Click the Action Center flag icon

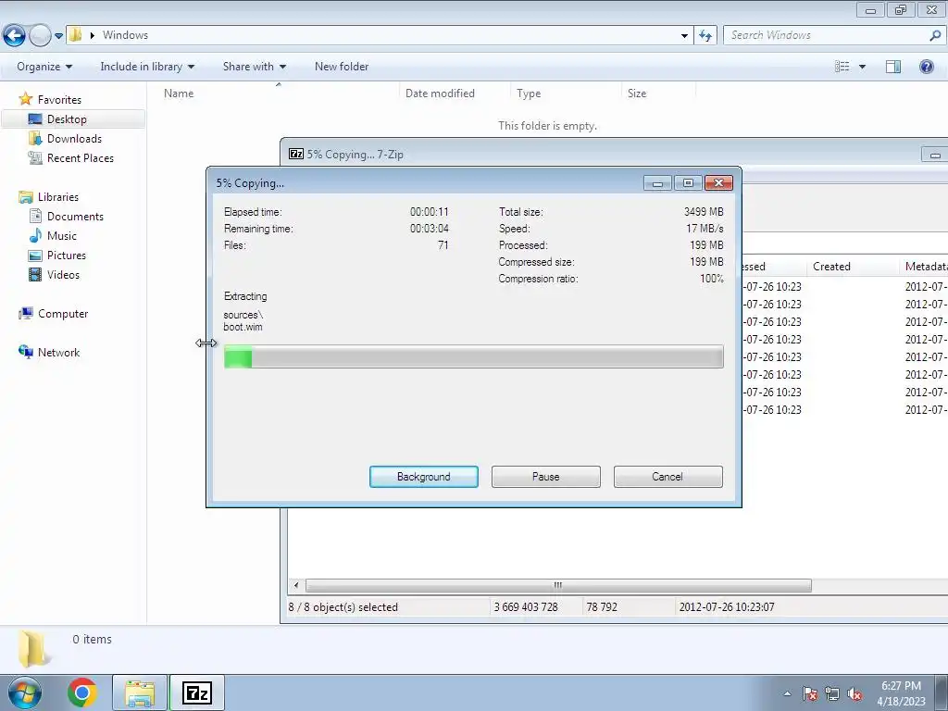coord(810,693)
